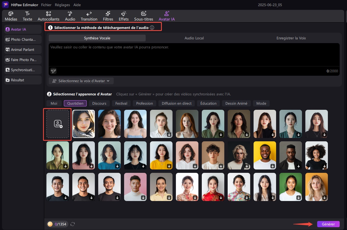Switch to the Synthèse Vocale tab
The height and width of the screenshot is (230, 347).
point(97,38)
